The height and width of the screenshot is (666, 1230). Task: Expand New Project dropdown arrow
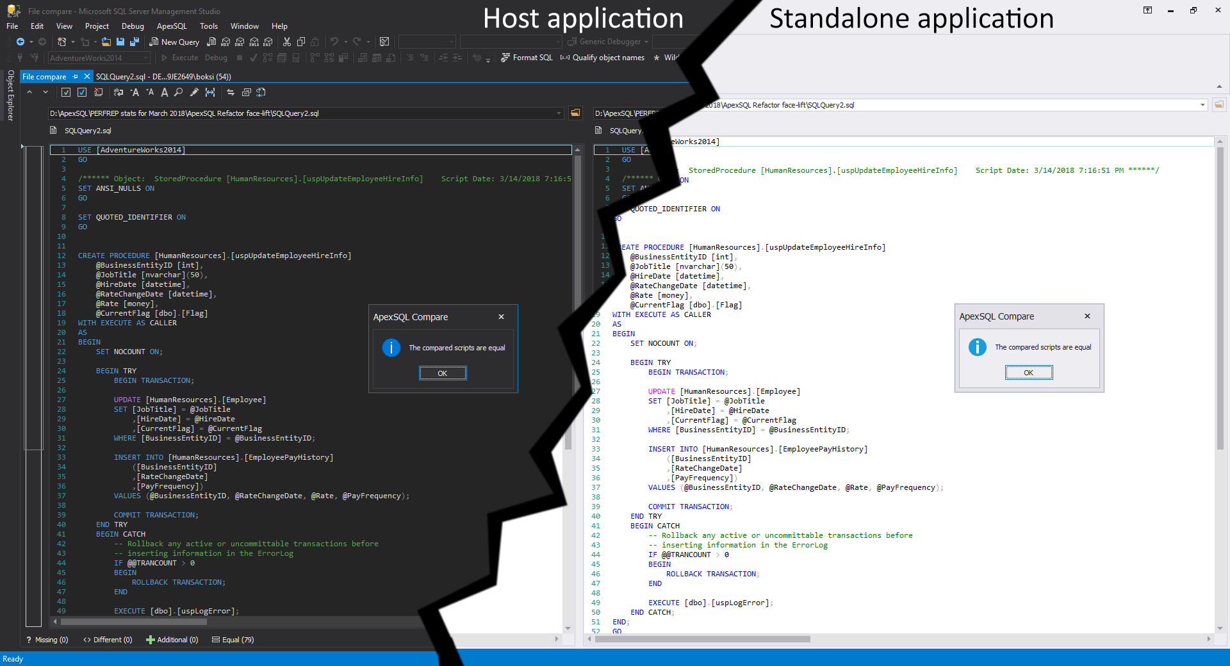(x=72, y=42)
